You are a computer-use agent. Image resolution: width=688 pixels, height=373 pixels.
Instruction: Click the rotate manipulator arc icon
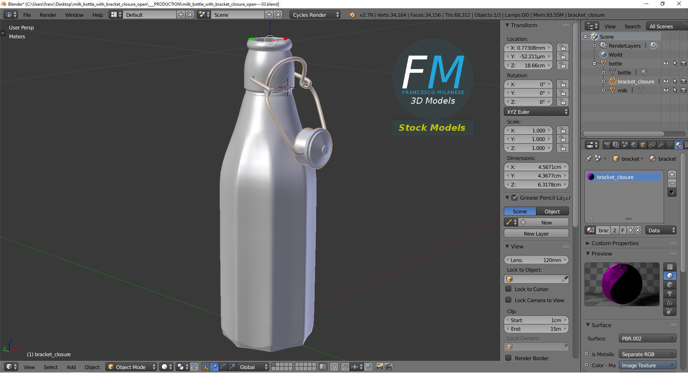tap(223, 367)
